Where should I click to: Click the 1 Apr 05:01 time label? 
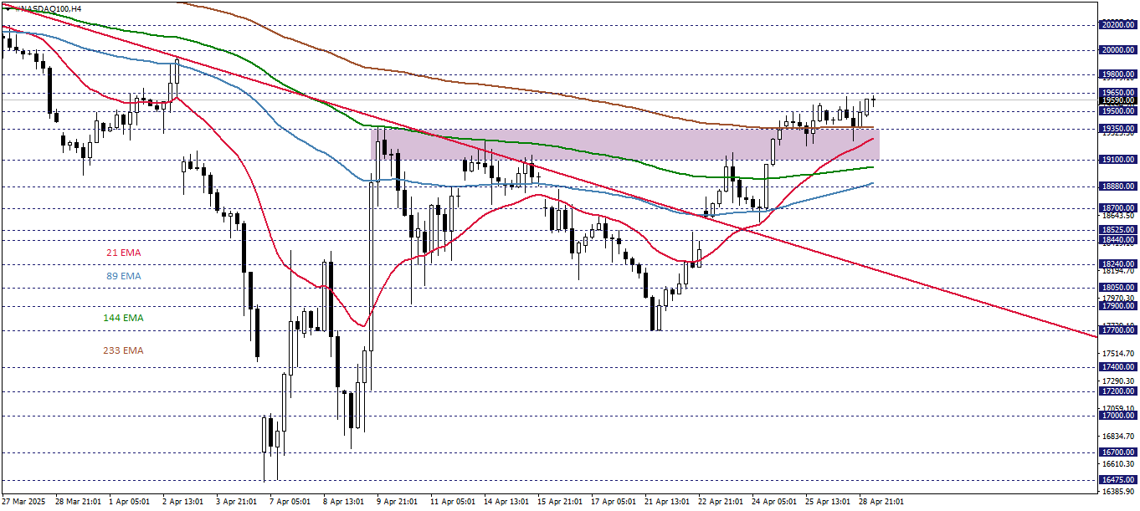(130, 502)
